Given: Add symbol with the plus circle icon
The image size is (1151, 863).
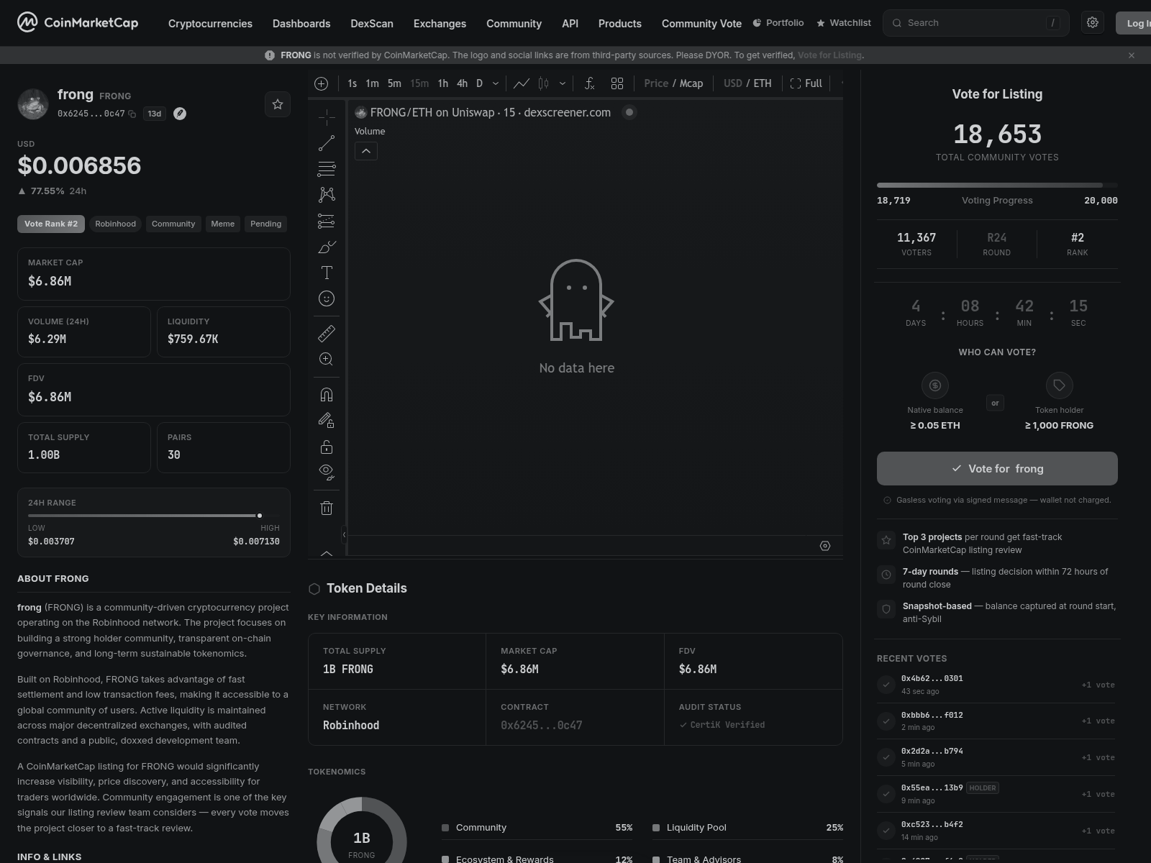Looking at the screenshot, I should point(322,83).
